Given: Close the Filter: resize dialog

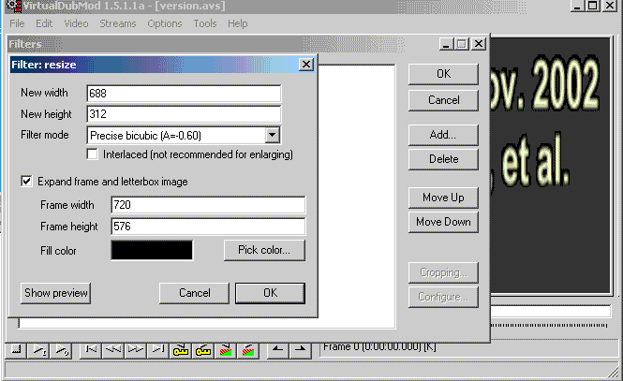Looking at the screenshot, I should pyautogui.click(x=306, y=65).
